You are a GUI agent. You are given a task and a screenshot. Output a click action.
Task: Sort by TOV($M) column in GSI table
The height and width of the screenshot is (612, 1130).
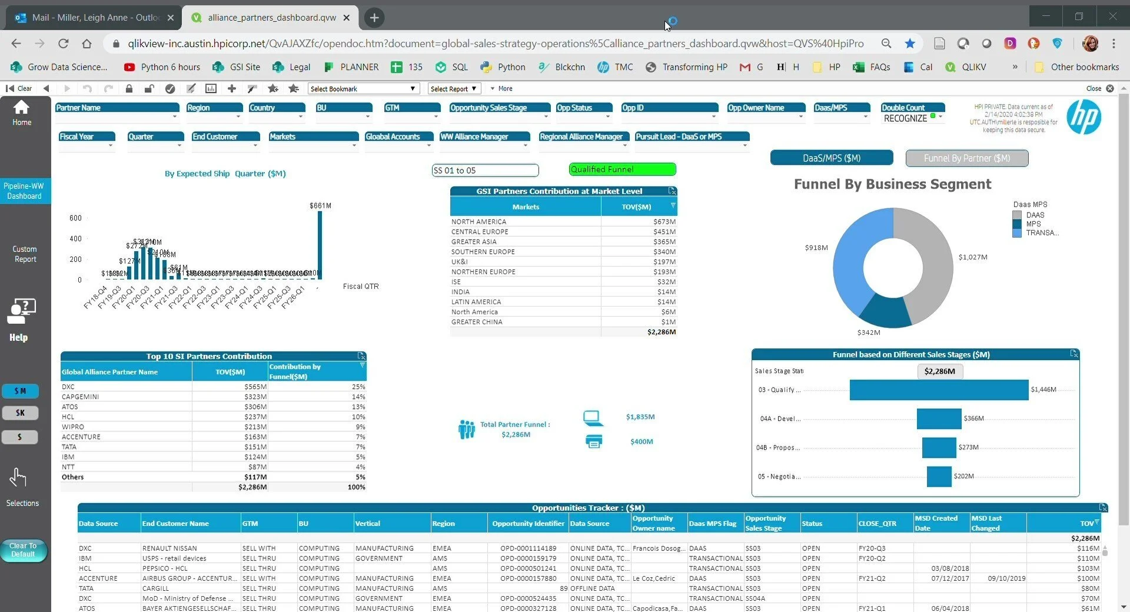click(636, 207)
